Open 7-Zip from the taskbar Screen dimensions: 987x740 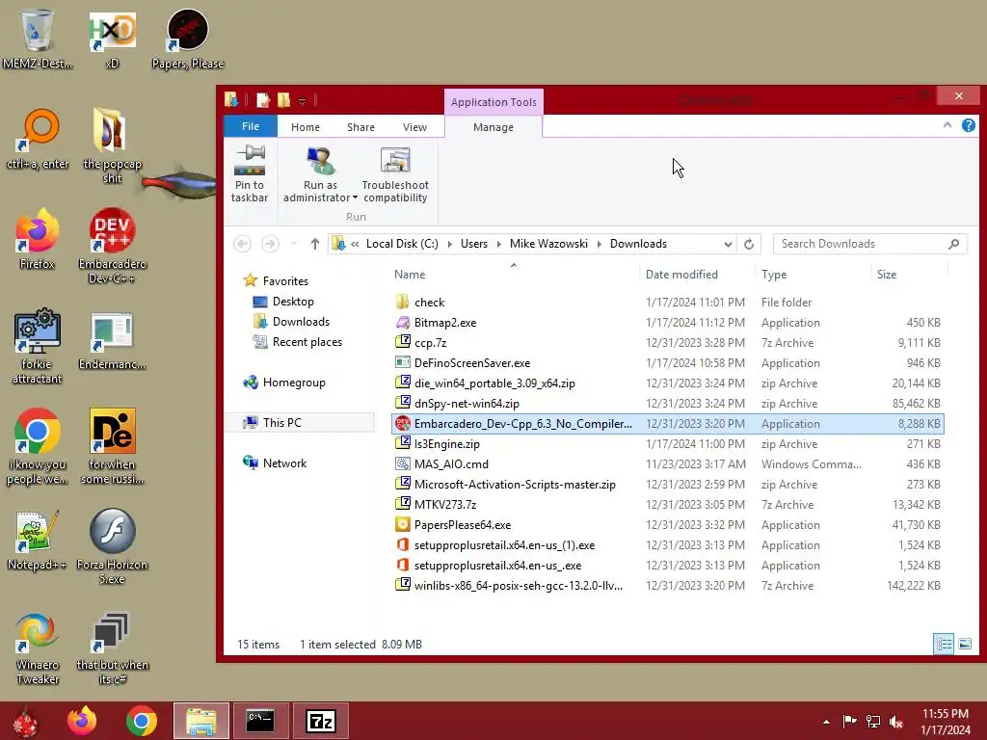point(320,721)
